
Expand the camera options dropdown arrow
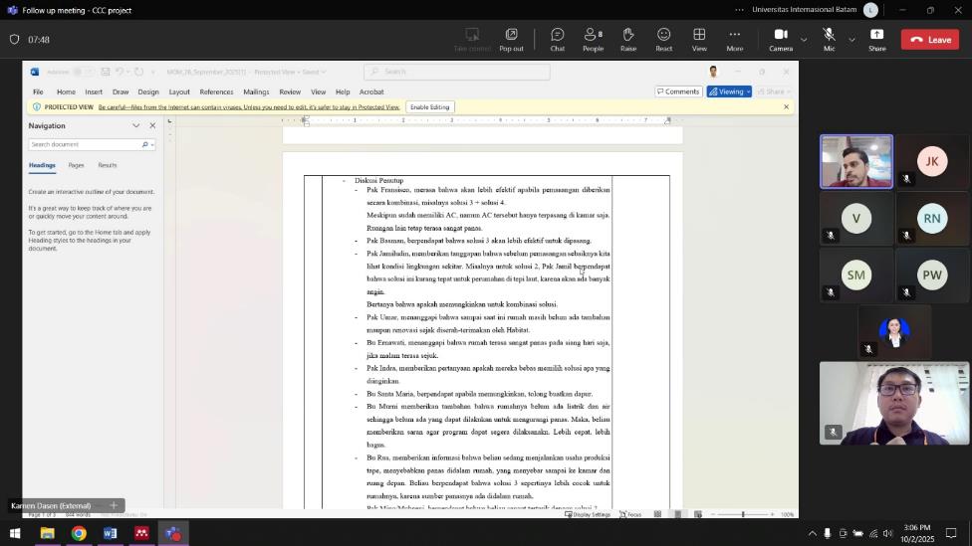804,40
